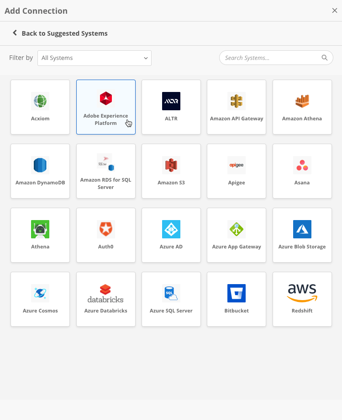This screenshot has width=342, height=420.
Task: Select the Auth0 shield icon
Action: [106, 229]
